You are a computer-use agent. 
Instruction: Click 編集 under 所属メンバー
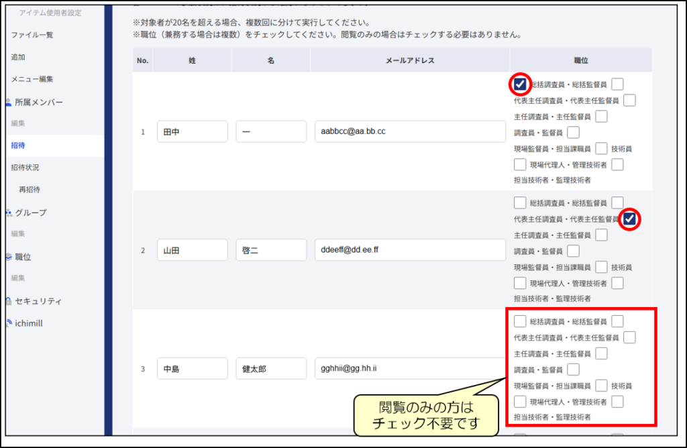(x=18, y=123)
